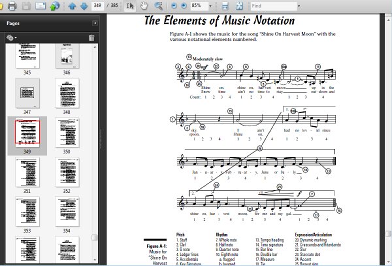The height and width of the screenshot is (266, 392).
Task: Select page 348 thumbnail
Action: [x=67, y=93]
